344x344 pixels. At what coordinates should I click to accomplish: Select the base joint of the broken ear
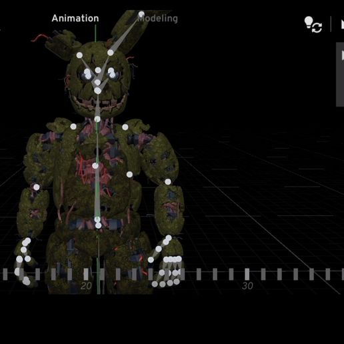[79, 55]
